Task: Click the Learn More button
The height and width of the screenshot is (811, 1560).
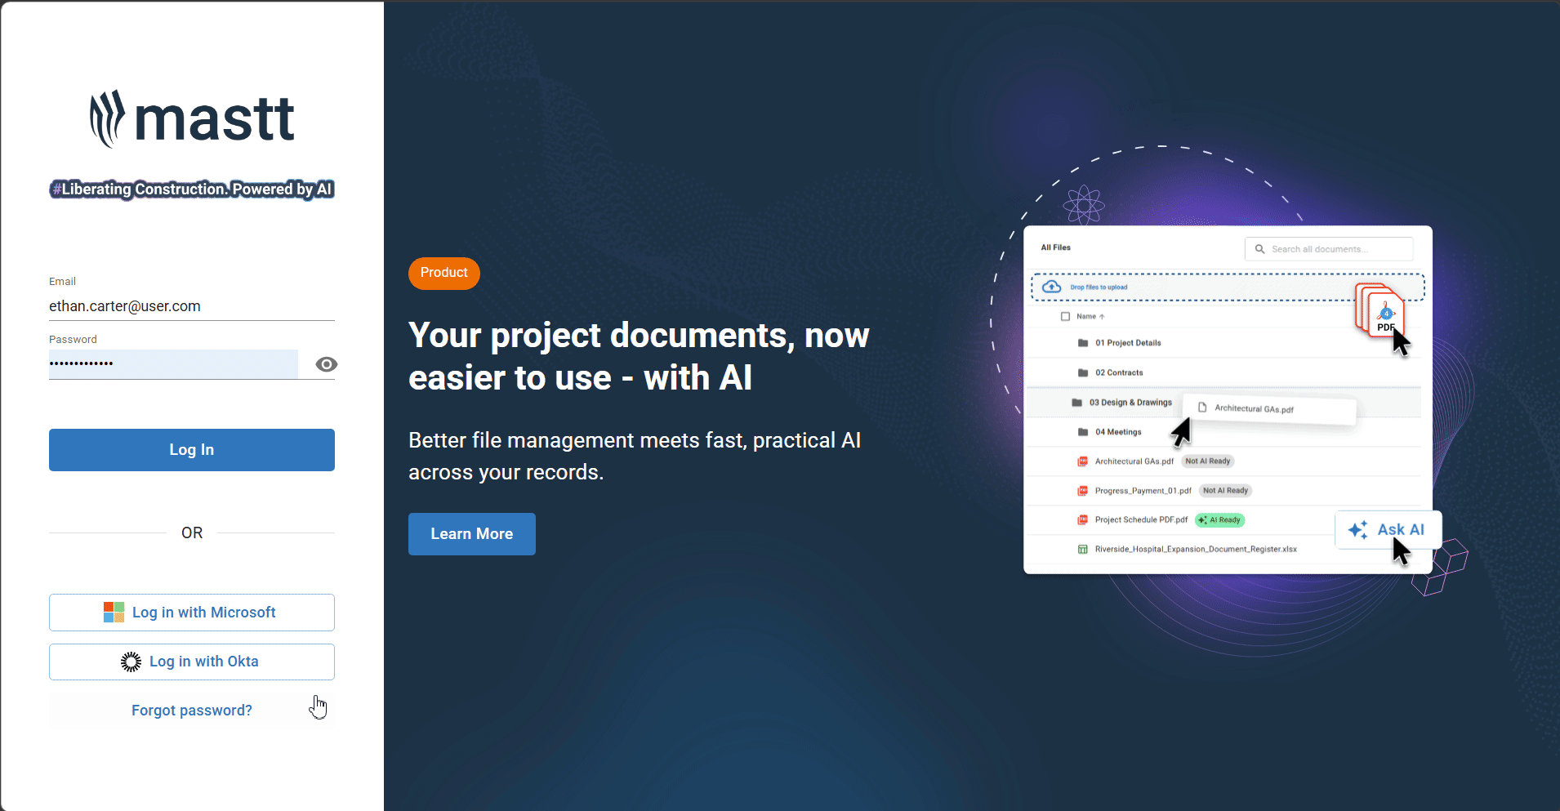Action: 472,534
